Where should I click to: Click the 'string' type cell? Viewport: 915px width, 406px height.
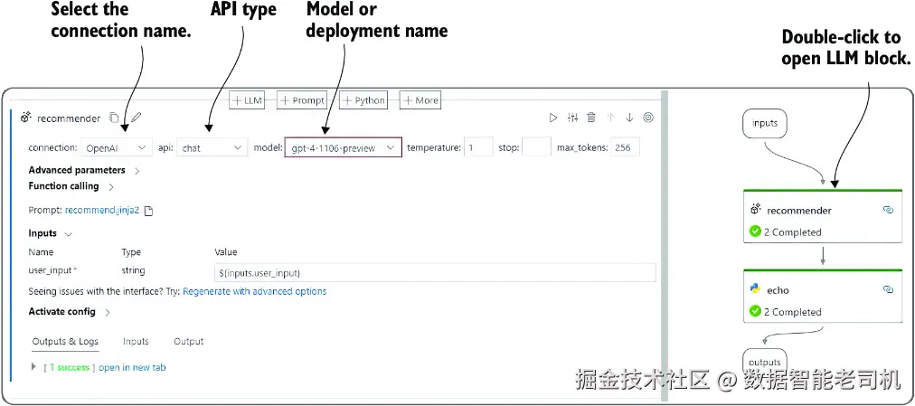pyautogui.click(x=133, y=270)
